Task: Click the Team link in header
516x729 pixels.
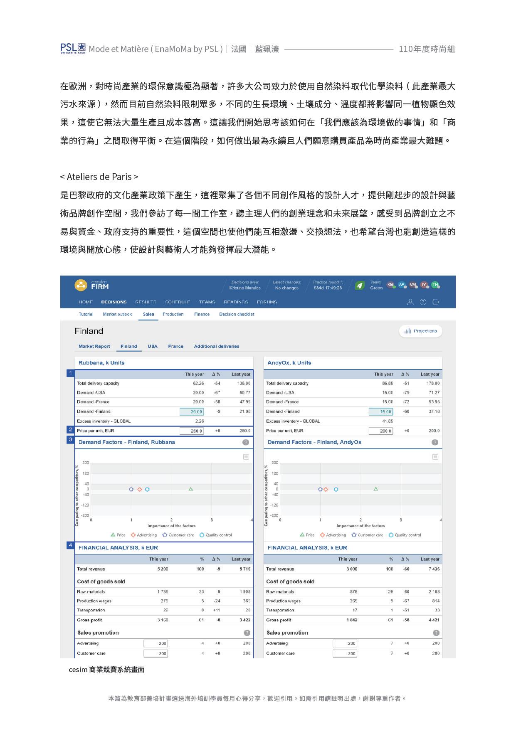Action: pyautogui.click(x=376, y=282)
